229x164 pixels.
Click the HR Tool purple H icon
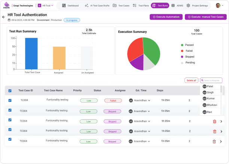(x=39, y=6)
